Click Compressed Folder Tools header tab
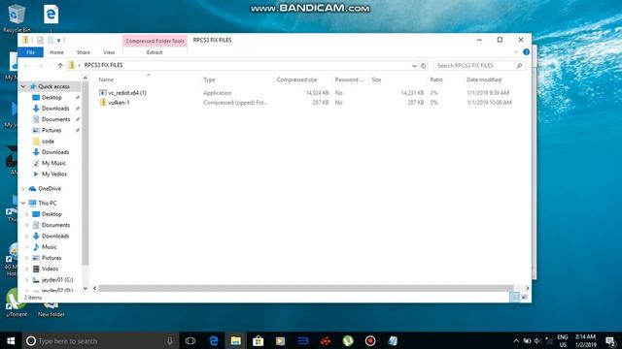Screen dimensions: 622x349 pyautogui.click(x=155, y=41)
